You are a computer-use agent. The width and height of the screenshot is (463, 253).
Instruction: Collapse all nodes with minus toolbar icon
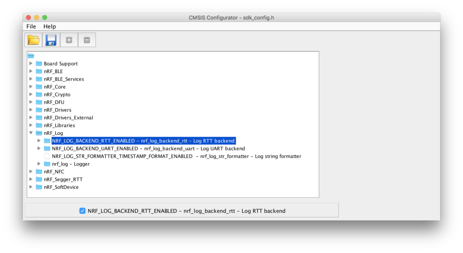pos(87,40)
